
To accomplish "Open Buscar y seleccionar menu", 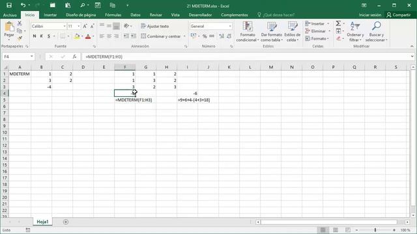I will point(376,32).
